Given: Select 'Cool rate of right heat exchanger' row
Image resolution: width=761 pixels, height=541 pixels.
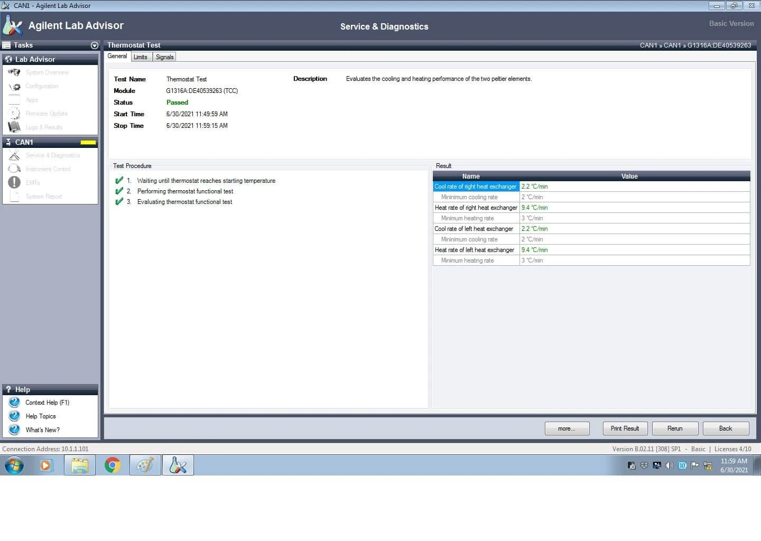Looking at the screenshot, I should pyautogui.click(x=591, y=186).
